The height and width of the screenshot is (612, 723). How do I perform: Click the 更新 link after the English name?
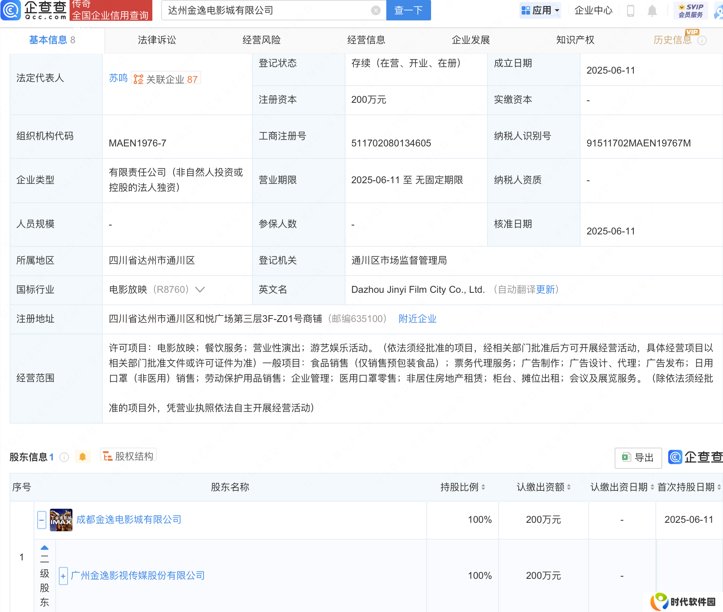click(545, 290)
